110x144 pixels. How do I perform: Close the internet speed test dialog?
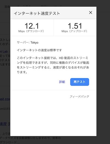90,13
